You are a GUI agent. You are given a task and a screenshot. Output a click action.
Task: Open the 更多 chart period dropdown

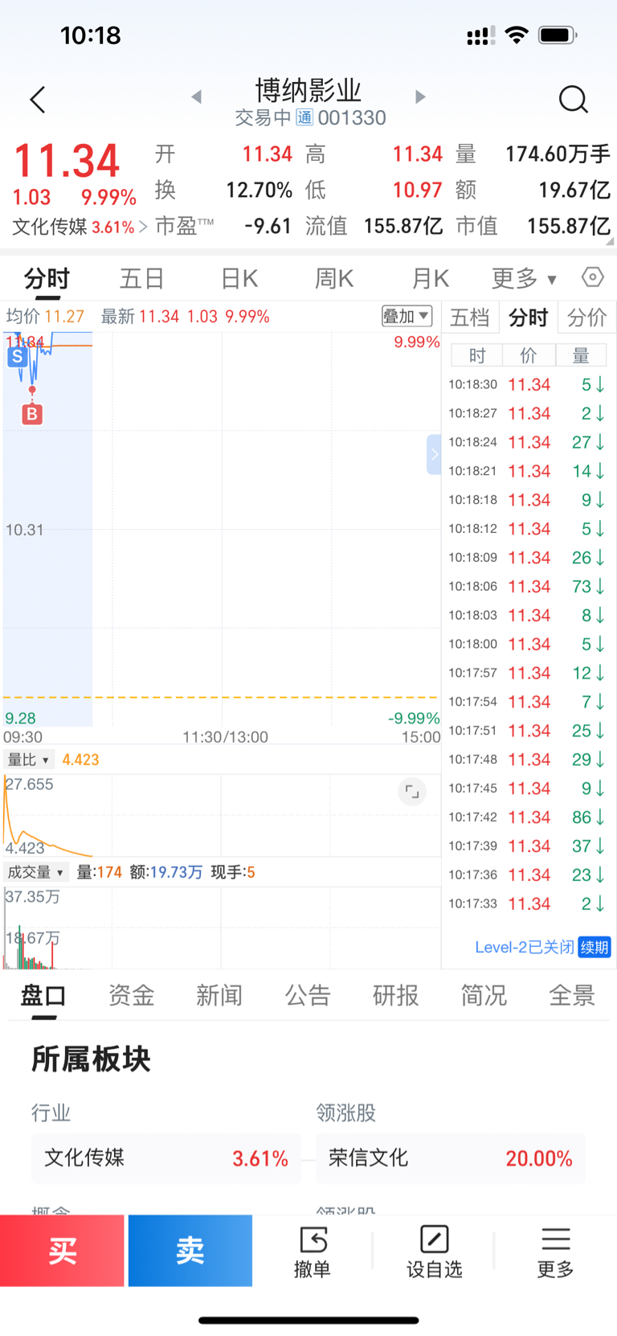[524, 279]
